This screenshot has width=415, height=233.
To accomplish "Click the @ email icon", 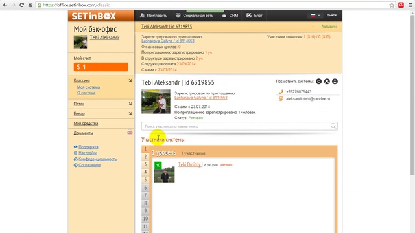I will click(281, 98).
